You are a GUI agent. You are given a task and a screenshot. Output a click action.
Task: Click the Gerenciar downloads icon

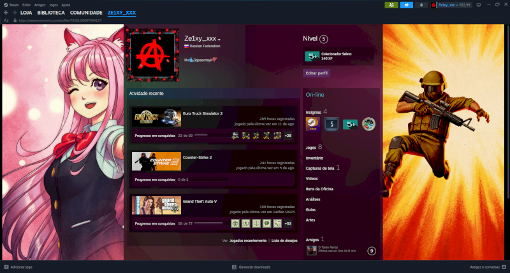click(234, 267)
